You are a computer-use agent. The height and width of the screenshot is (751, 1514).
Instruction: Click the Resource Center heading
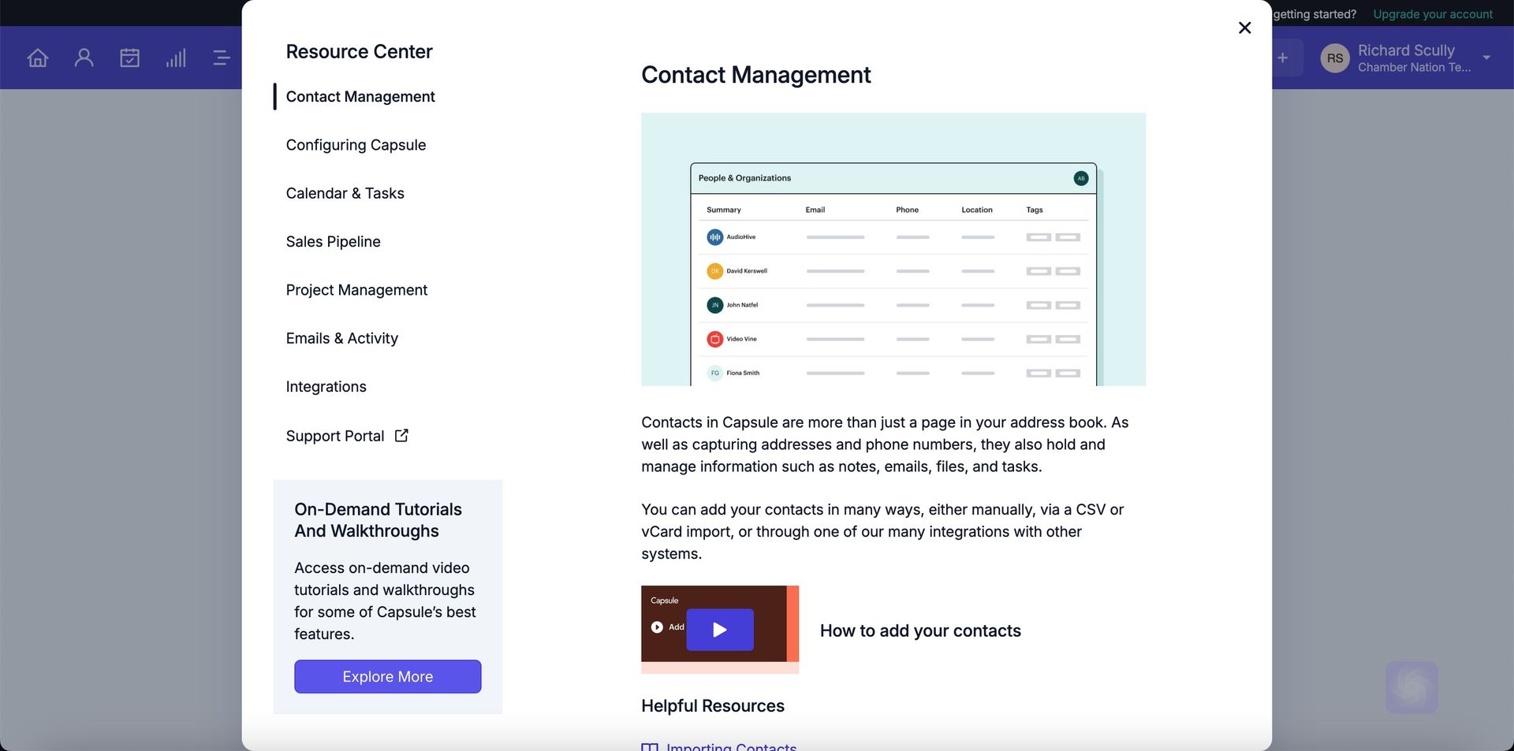pyautogui.click(x=359, y=51)
